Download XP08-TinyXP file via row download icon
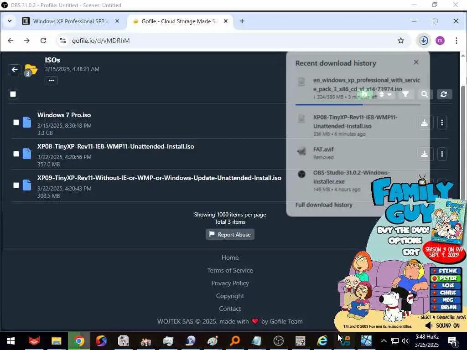The height and width of the screenshot is (350, 467). (425, 154)
